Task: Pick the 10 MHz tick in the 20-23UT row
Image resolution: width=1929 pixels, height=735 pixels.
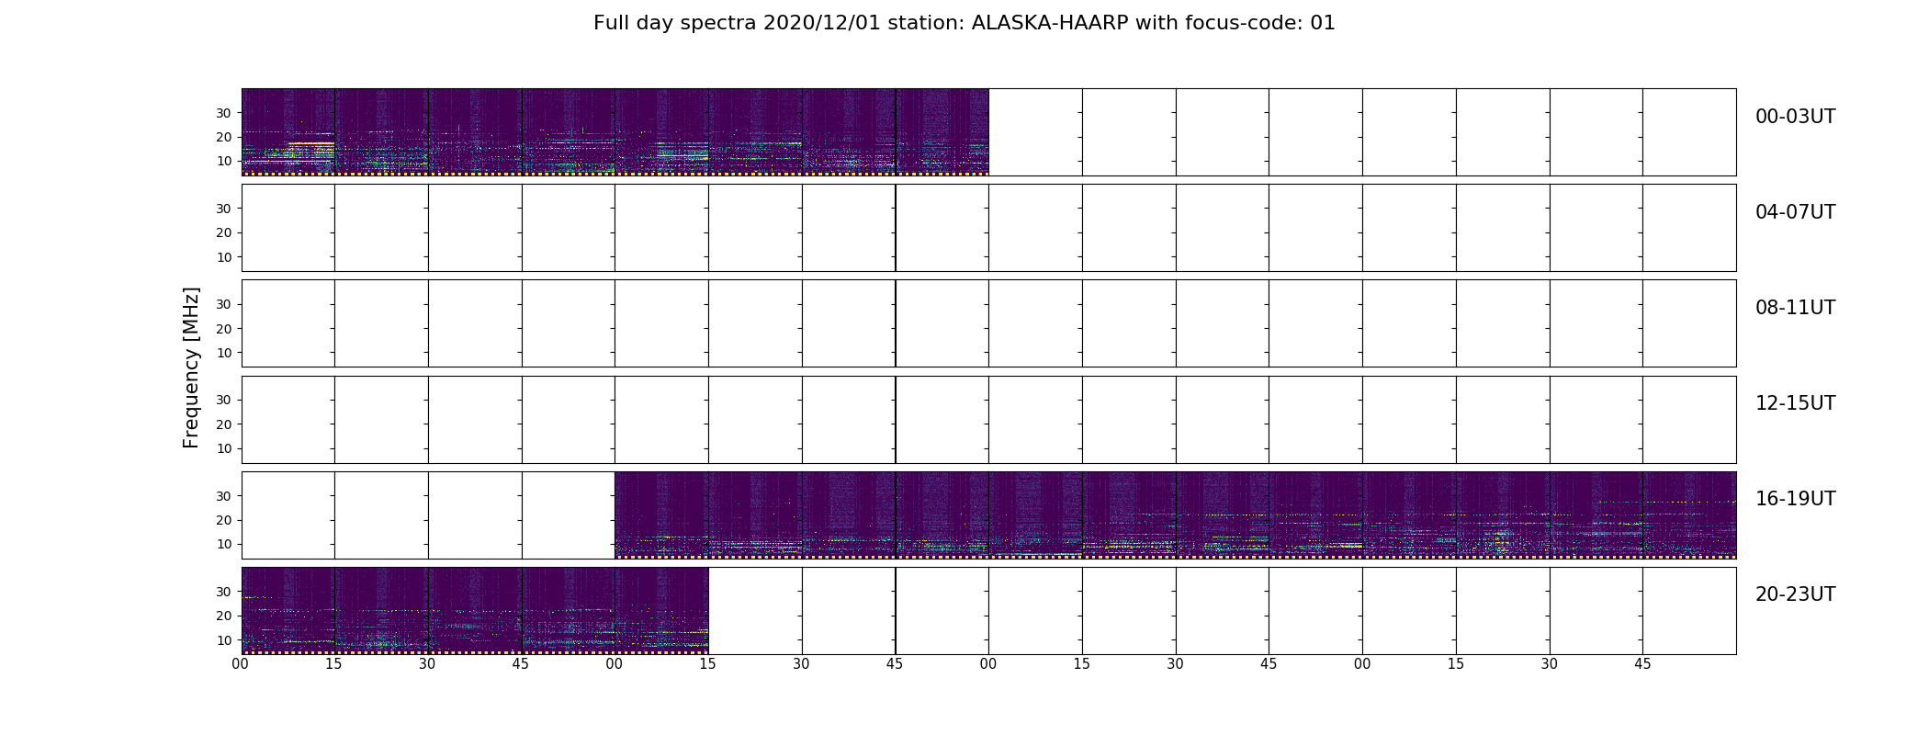Action: (x=224, y=639)
